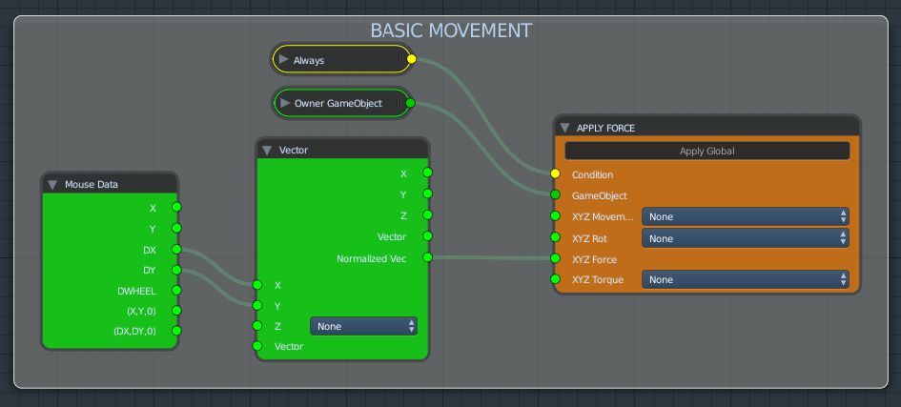Screen dimensions: 901x407
Task: Click the Mouse Data DY output socket
Action: (x=176, y=270)
